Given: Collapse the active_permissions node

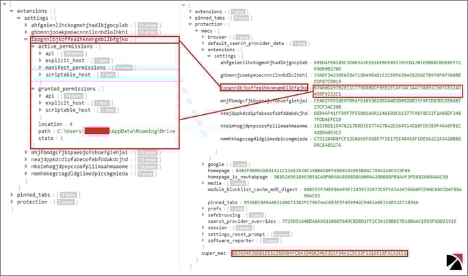Looking at the screenshot, I should tap(32, 47).
